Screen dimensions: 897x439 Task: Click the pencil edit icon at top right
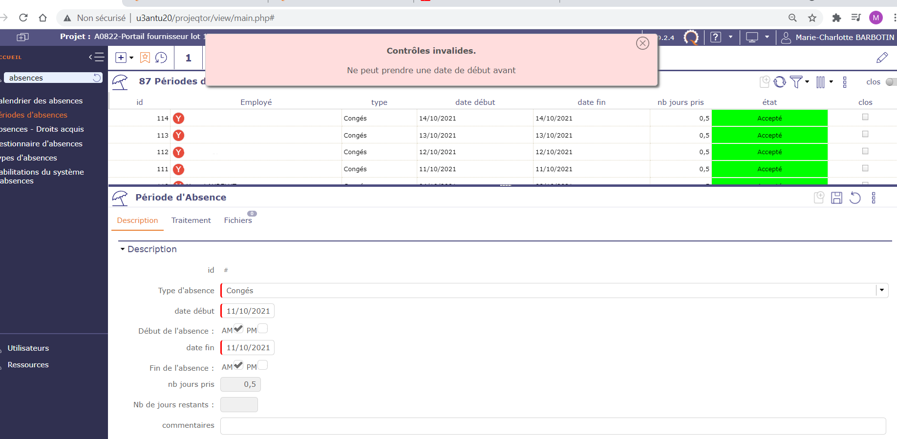click(882, 58)
